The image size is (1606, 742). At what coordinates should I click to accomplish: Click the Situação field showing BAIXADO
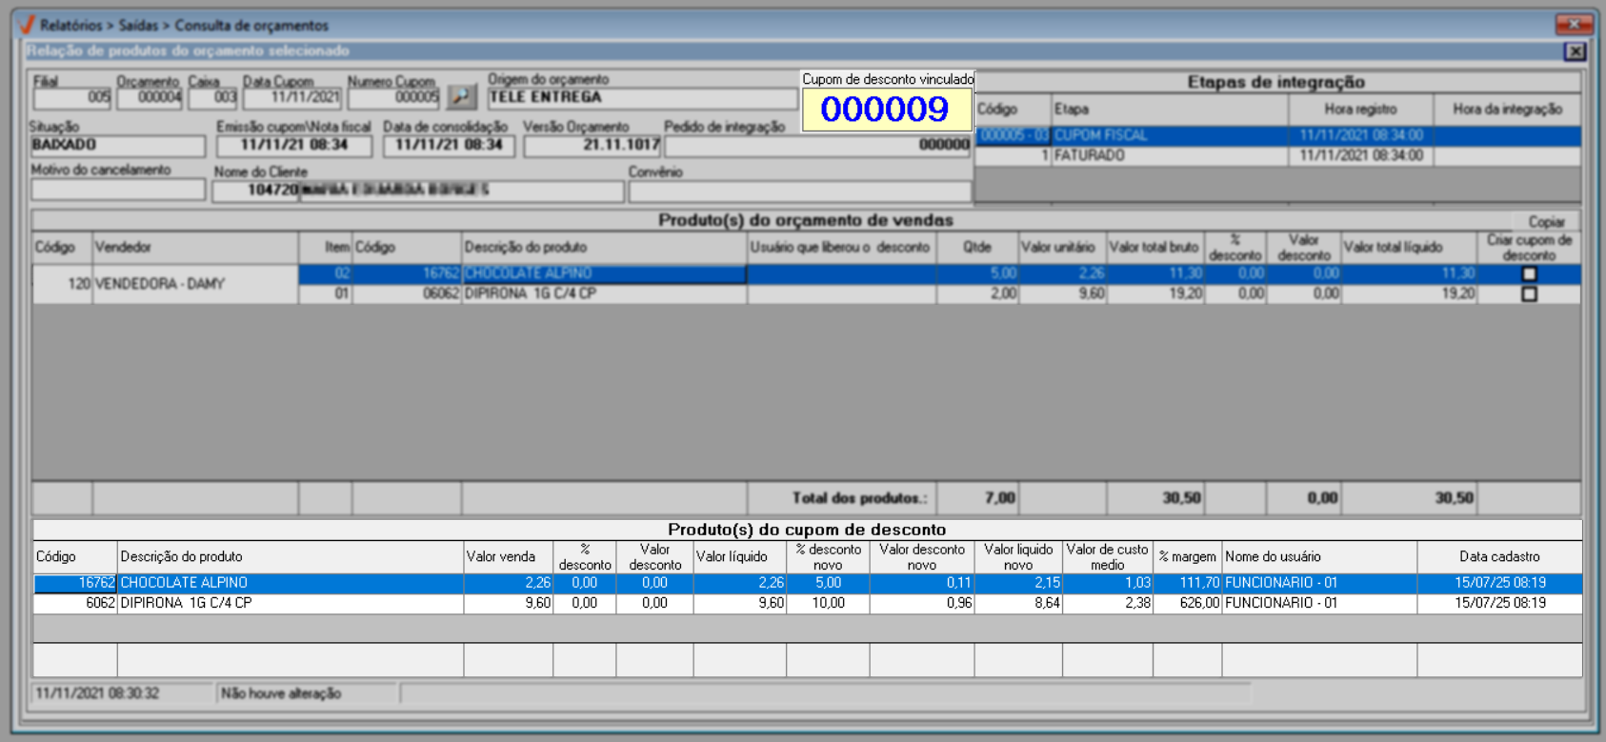[117, 145]
